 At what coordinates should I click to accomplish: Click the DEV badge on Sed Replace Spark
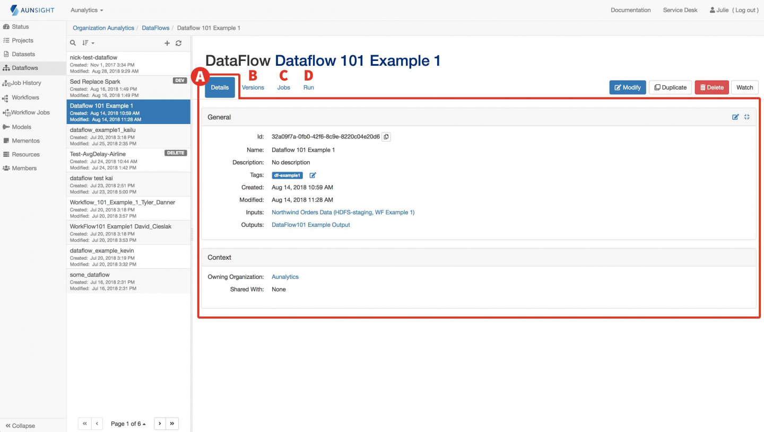tap(180, 81)
